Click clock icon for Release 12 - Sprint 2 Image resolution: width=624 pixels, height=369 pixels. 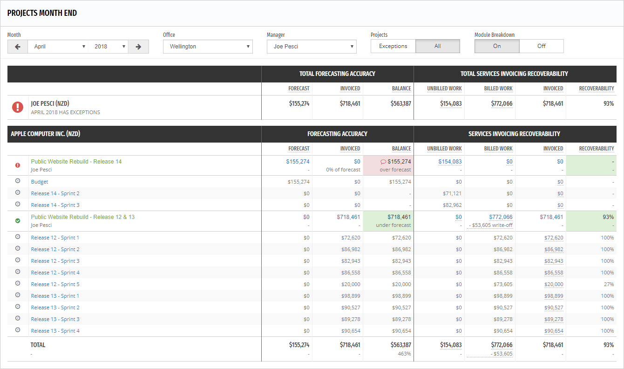(x=18, y=248)
